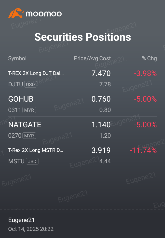Open the GOHUB stock position
The width and height of the screenshot is (165, 238).
coord(82,104)
